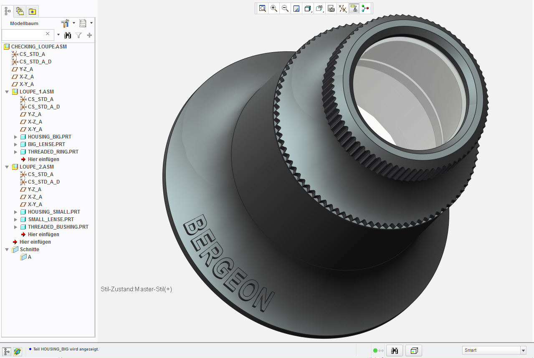Toggle the annotation display icon

click(354, 8)
